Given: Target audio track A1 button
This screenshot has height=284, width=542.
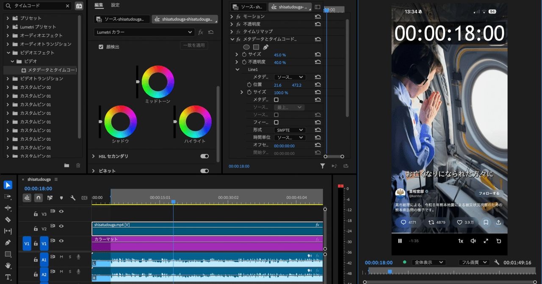Looking at the screenshot, I should click(x=44, y=260).
